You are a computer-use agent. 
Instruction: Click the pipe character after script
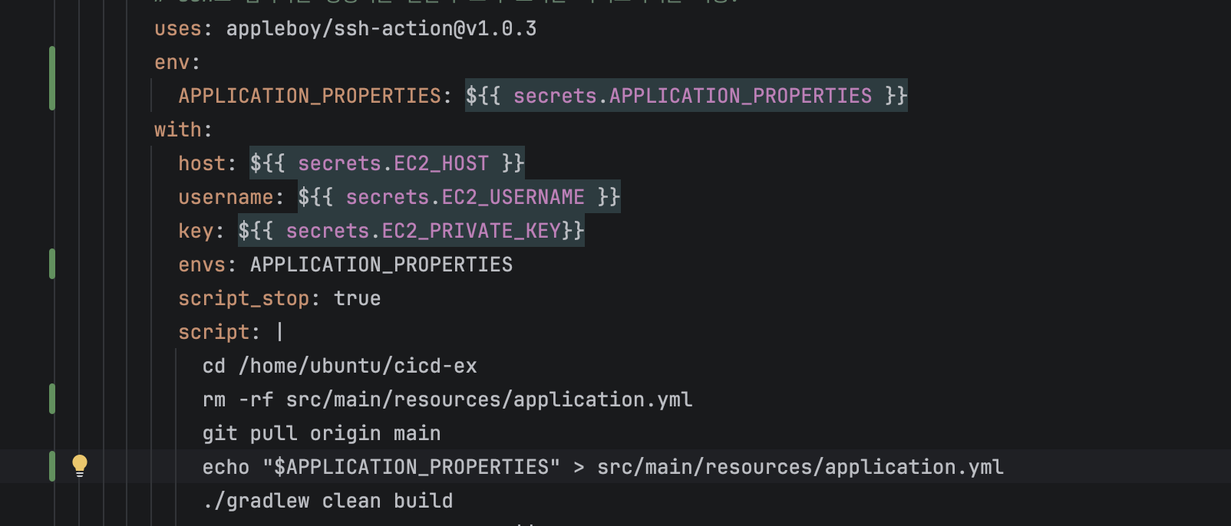click(x=280, y=332)
